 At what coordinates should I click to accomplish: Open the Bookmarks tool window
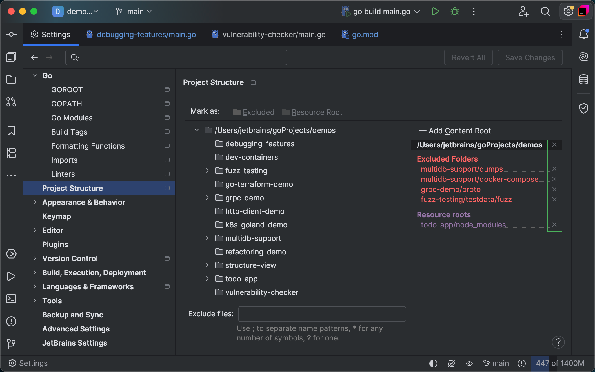point(11,130)
